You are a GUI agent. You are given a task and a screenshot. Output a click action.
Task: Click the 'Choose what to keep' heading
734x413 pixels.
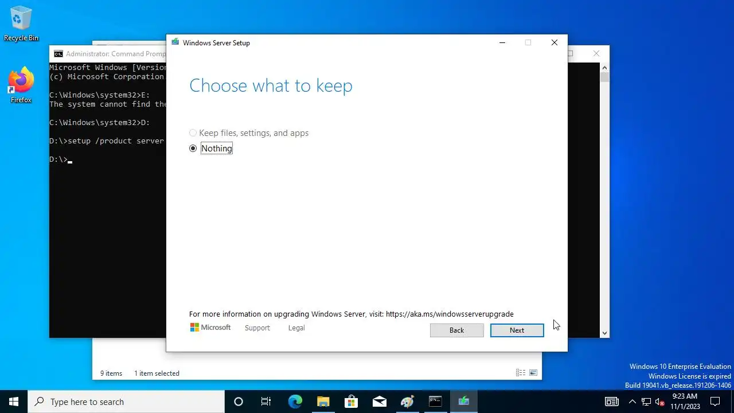pos(271,85)
